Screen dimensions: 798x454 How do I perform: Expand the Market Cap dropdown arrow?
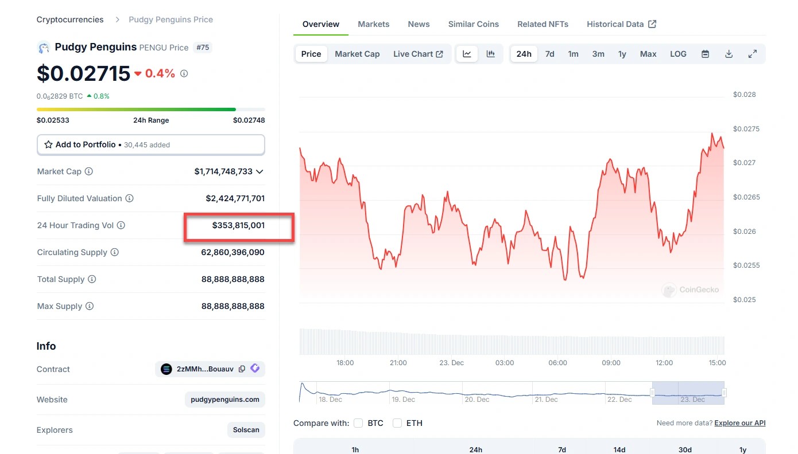[x=259, y=171]
